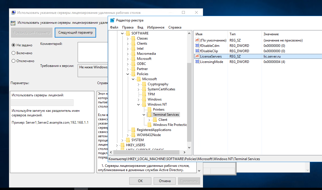Click the Terminal Services folder icon
Image resolution: width=322 pixels, height=190 pixels.
[149, 115]
